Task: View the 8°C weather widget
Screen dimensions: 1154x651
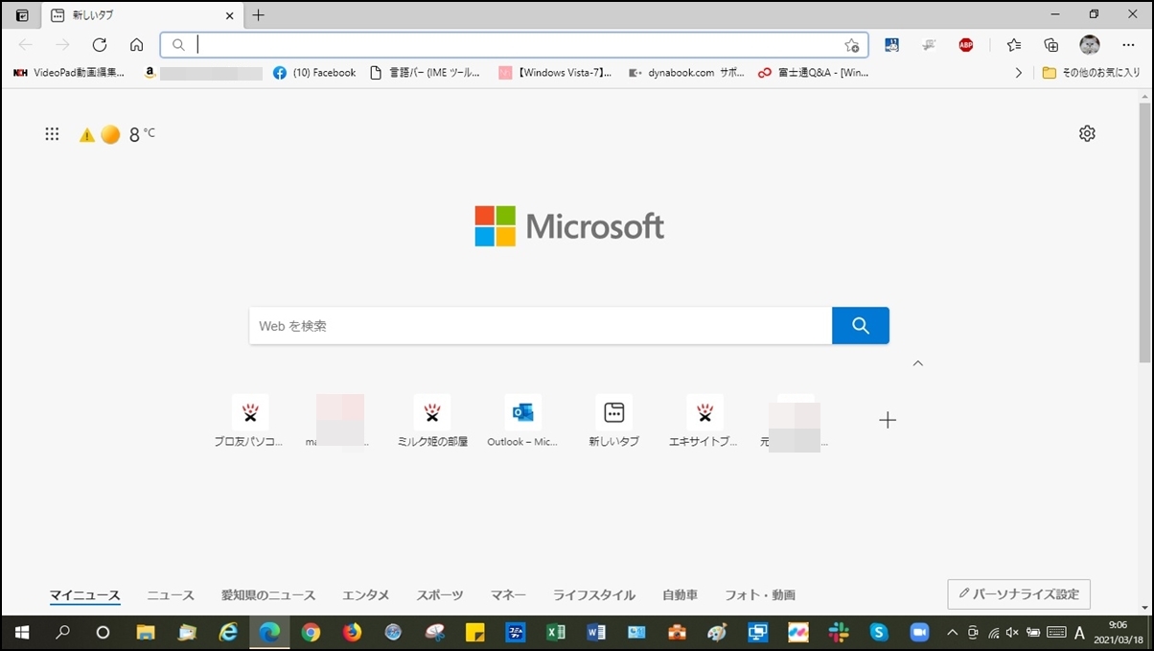Action: (117, 134)
